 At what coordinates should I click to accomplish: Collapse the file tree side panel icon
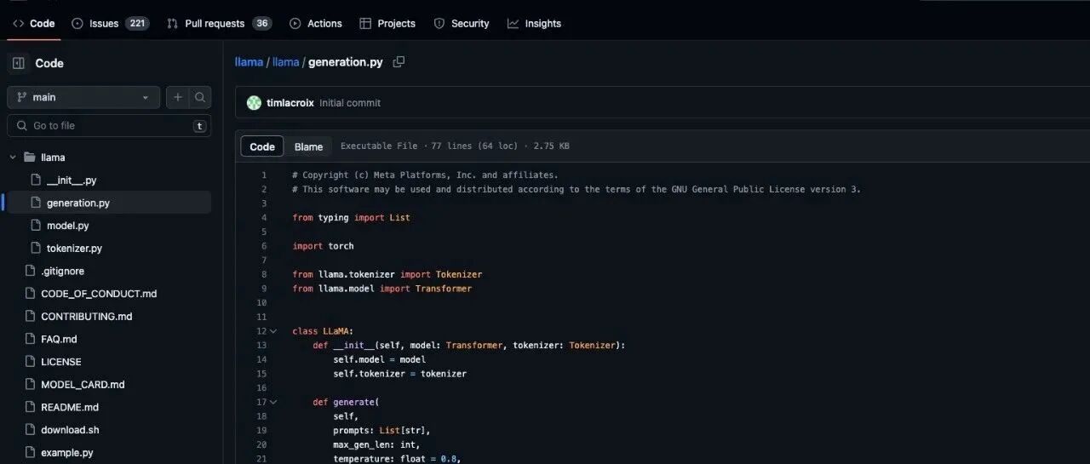(18, 63)
